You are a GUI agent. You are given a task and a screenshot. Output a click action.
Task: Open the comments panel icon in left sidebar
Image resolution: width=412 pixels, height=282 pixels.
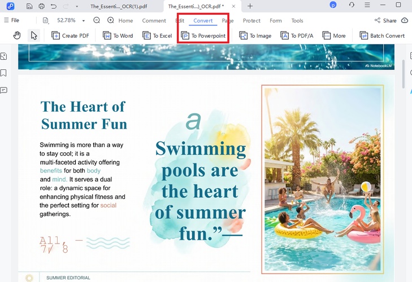tap(4, 90)
